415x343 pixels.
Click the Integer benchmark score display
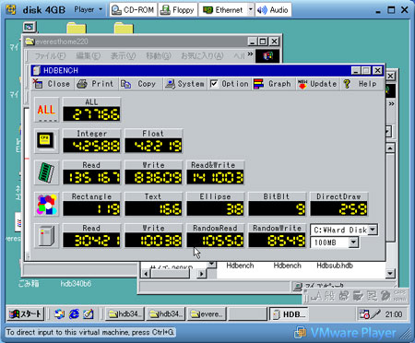coord(91,146)
